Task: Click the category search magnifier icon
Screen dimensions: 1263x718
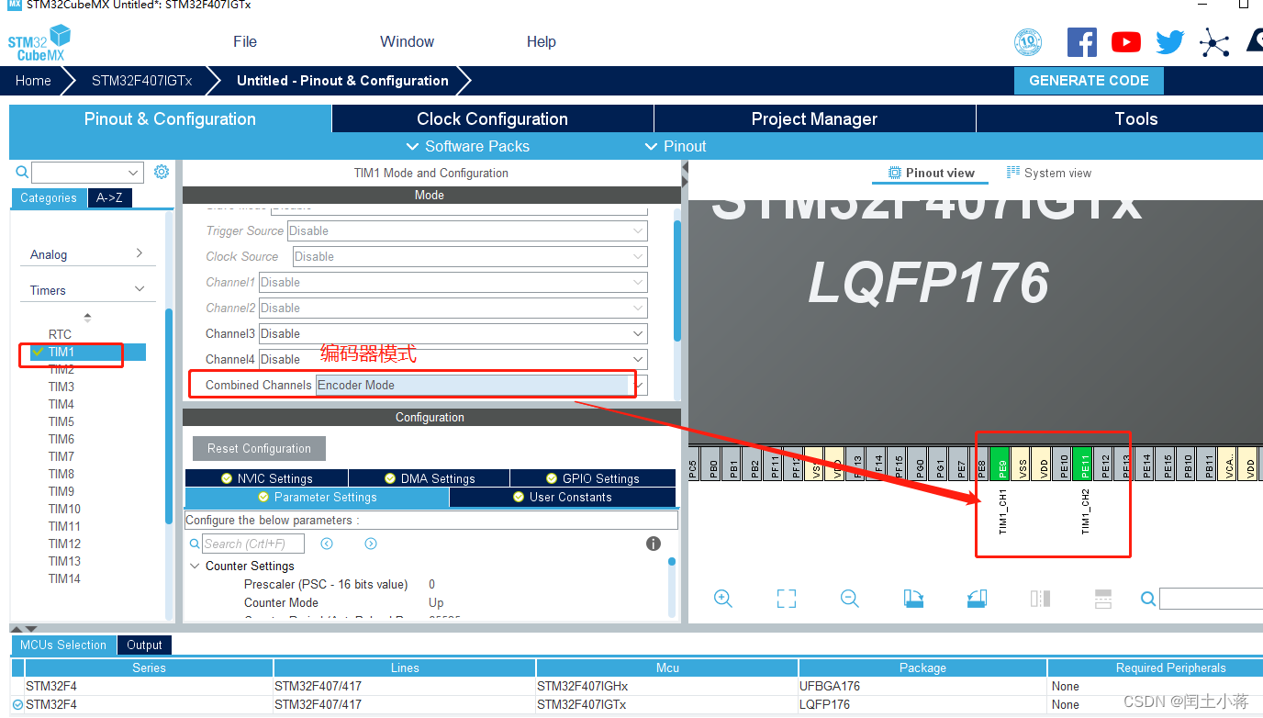Action: 22,173
